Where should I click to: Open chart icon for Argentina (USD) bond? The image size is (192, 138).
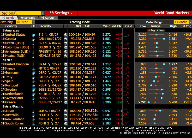pos(66,52)
